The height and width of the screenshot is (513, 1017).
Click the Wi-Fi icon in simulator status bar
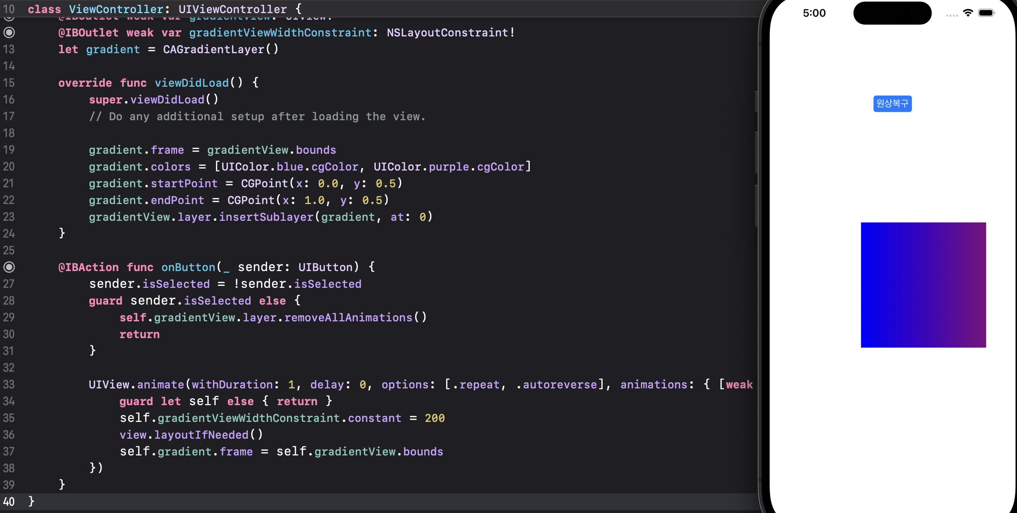pos(968,13)
